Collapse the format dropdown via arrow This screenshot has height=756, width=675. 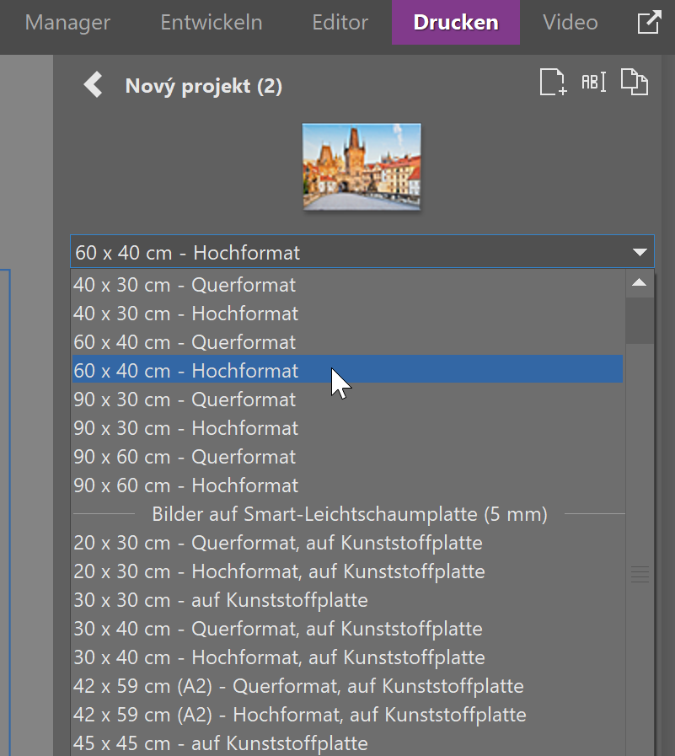click(639, 252)
